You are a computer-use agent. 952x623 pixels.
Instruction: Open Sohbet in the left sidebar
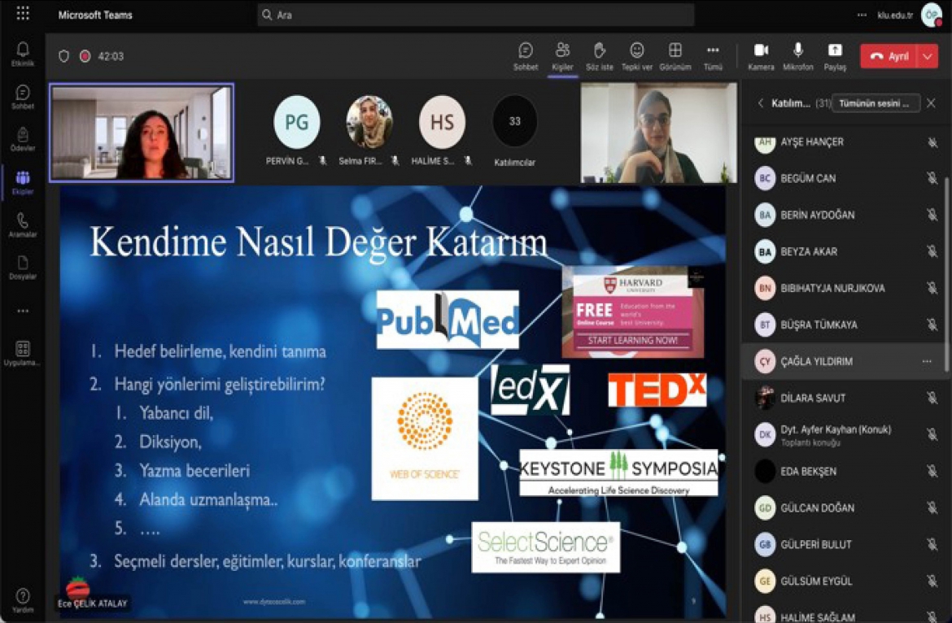pyautogui.click(x=23, y=97)
